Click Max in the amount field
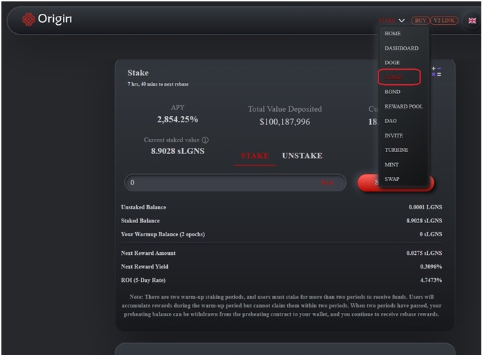The image size is (482, 355). click(x=327, y=182)
